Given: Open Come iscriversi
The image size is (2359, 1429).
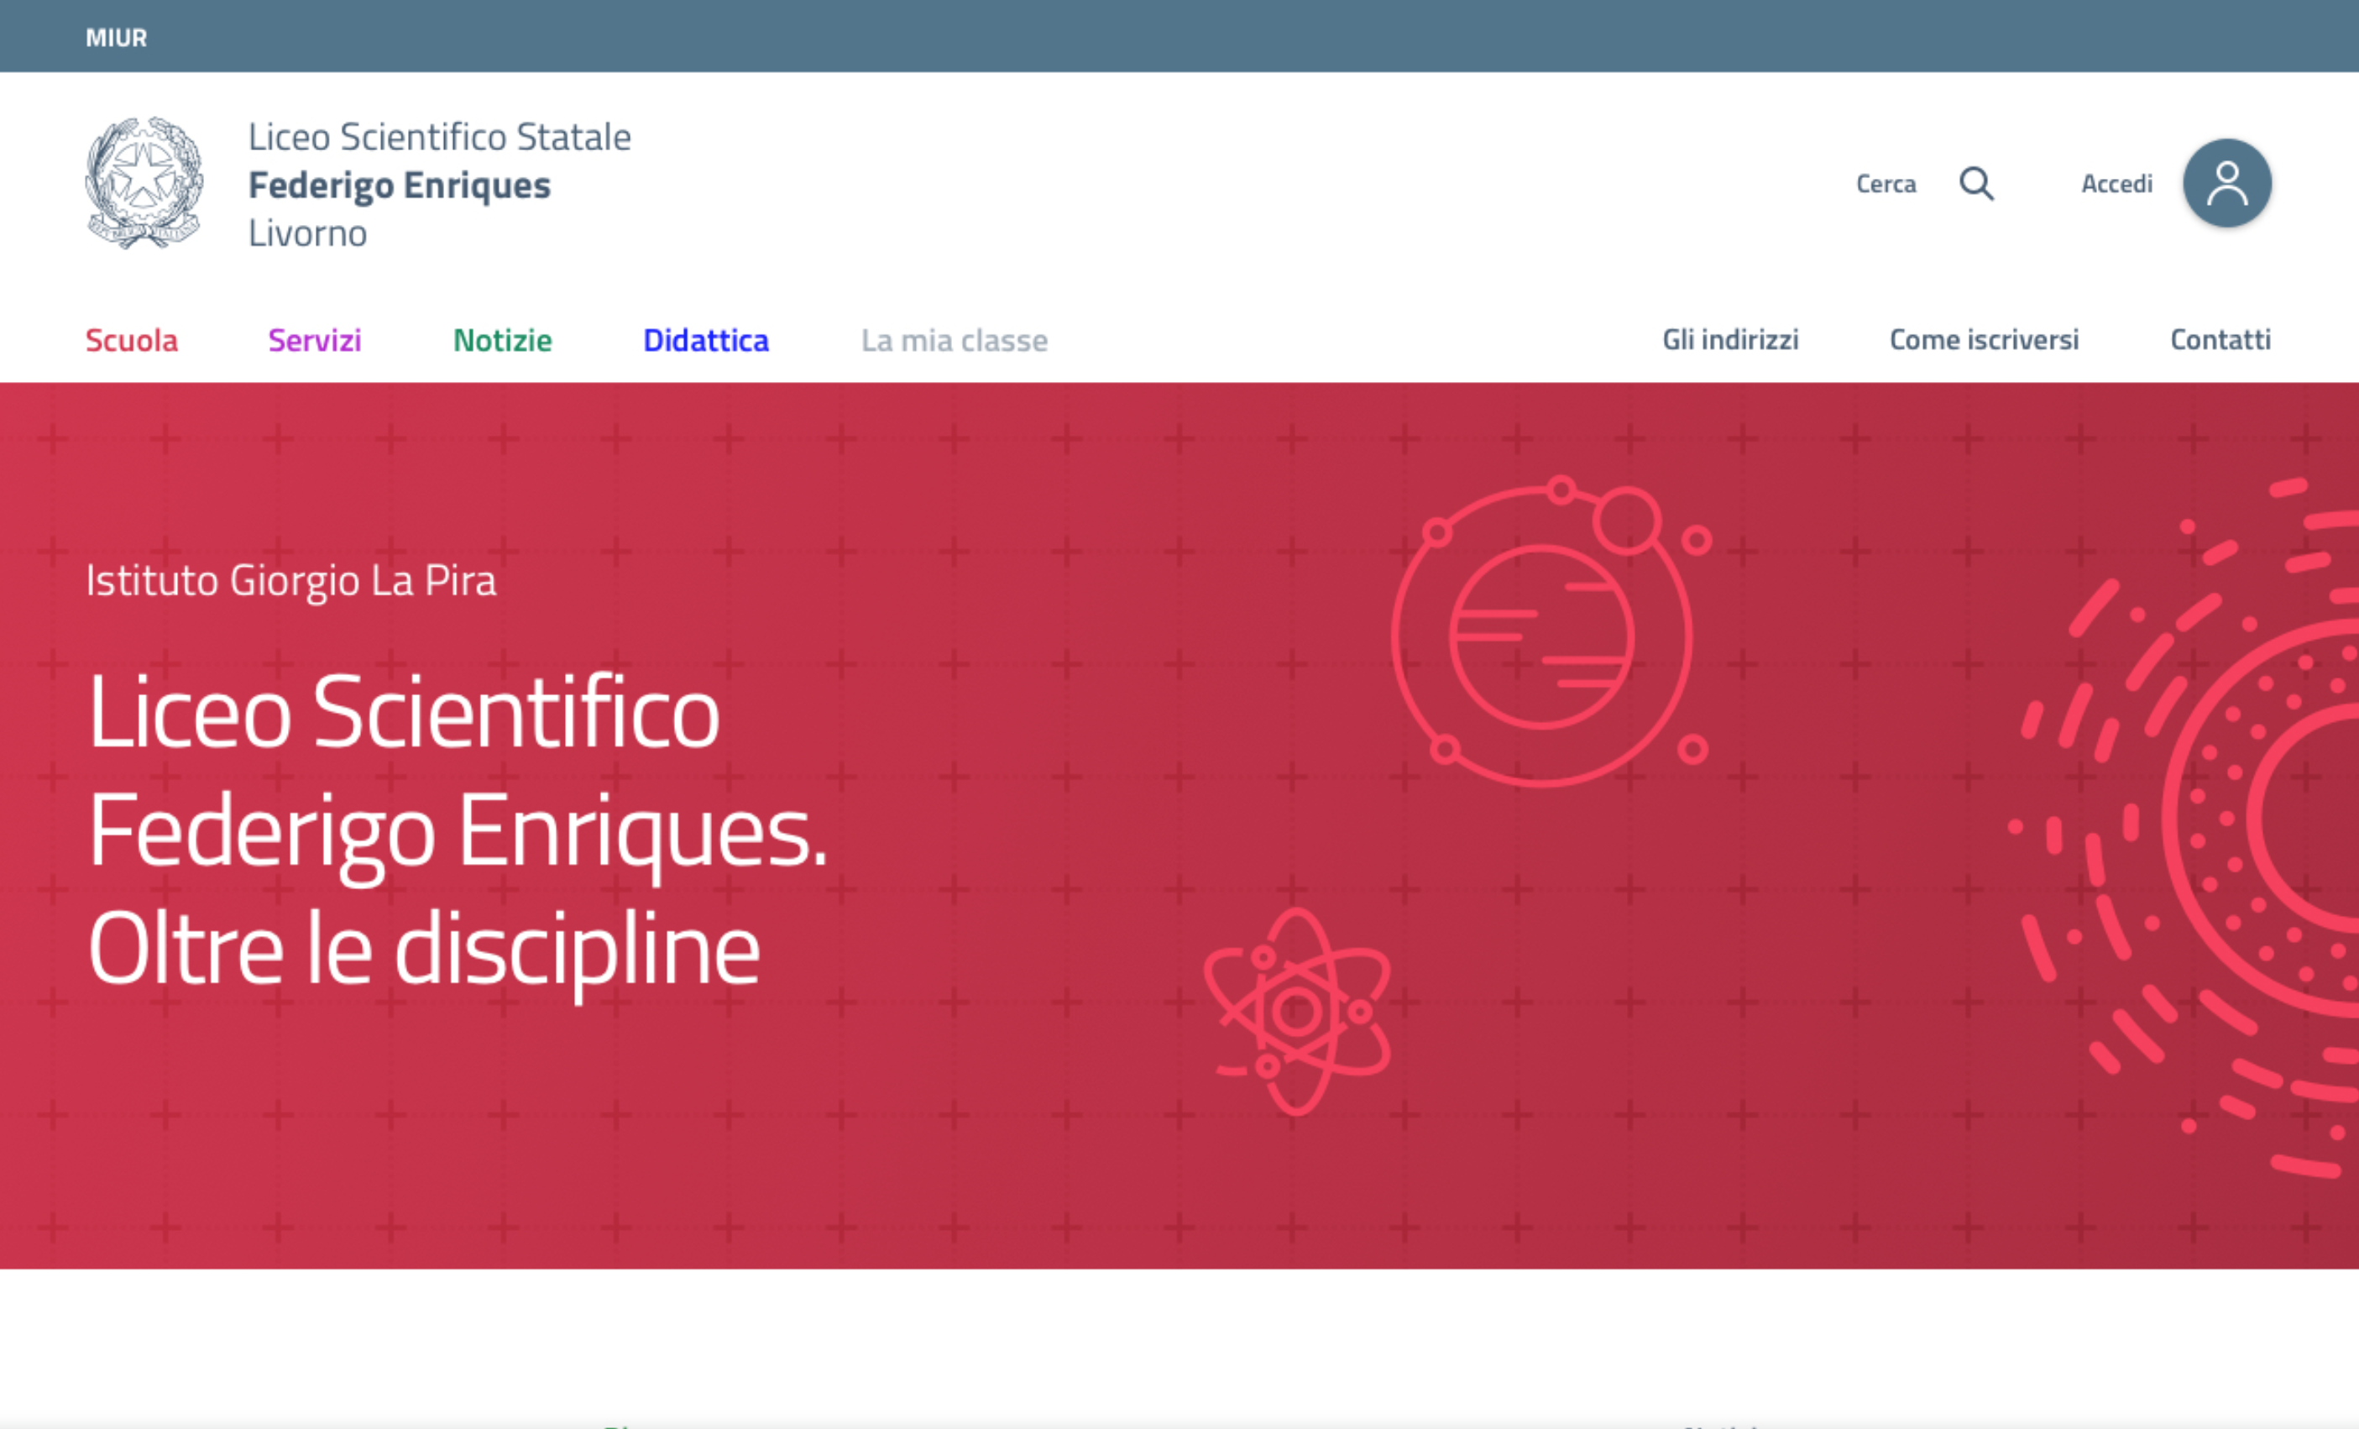Looking at the screenshot, I should [x=1983, y=340].
